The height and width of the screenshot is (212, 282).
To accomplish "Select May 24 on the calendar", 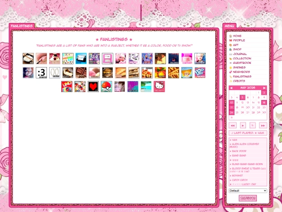I will pyautogui.click(x=231, y=113).
